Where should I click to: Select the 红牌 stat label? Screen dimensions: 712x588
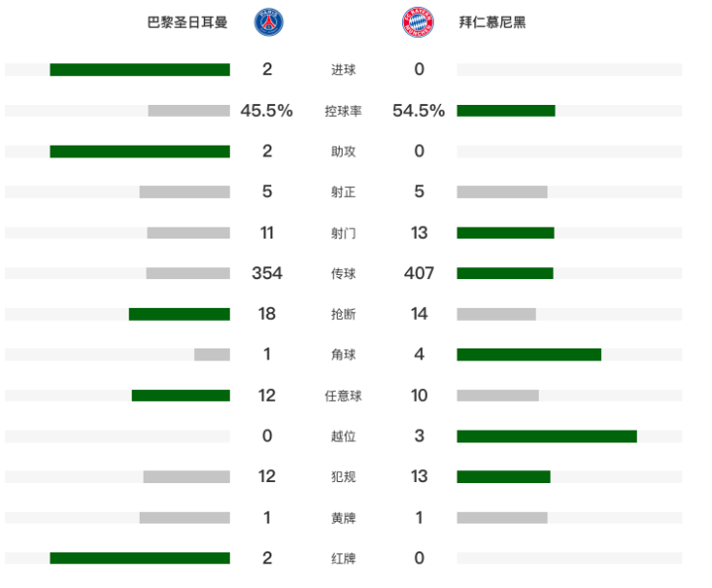pos(344,558)
